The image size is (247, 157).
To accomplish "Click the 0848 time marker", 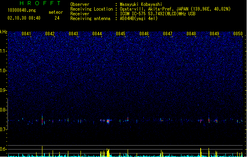I will coord(191,34).
